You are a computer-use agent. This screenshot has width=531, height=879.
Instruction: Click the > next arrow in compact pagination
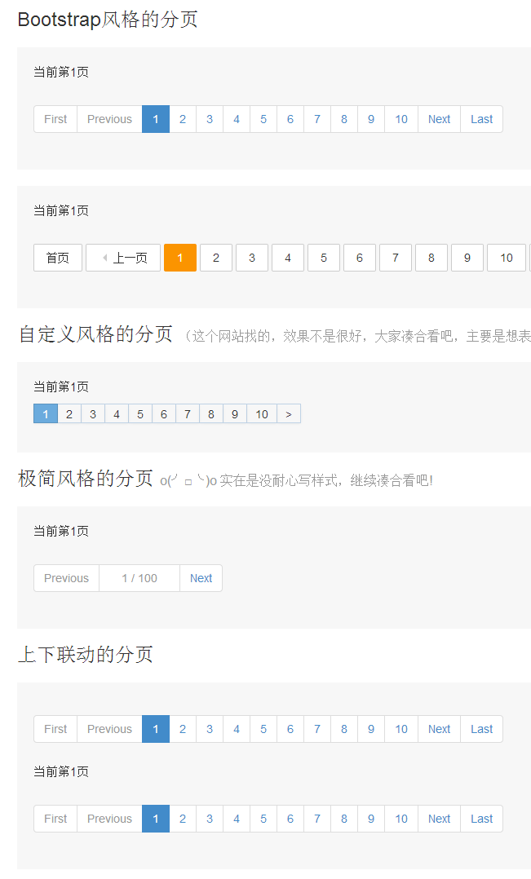[289, 414]
